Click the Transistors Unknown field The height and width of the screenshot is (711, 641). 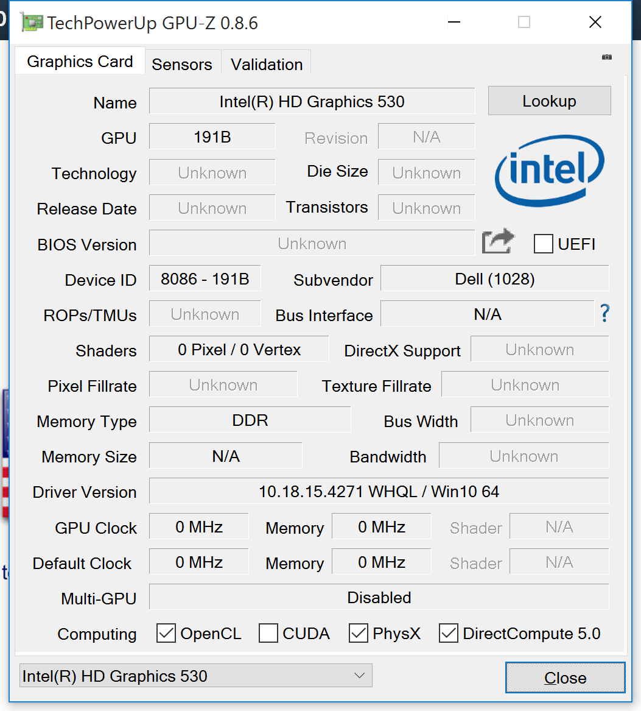point(426,208)
